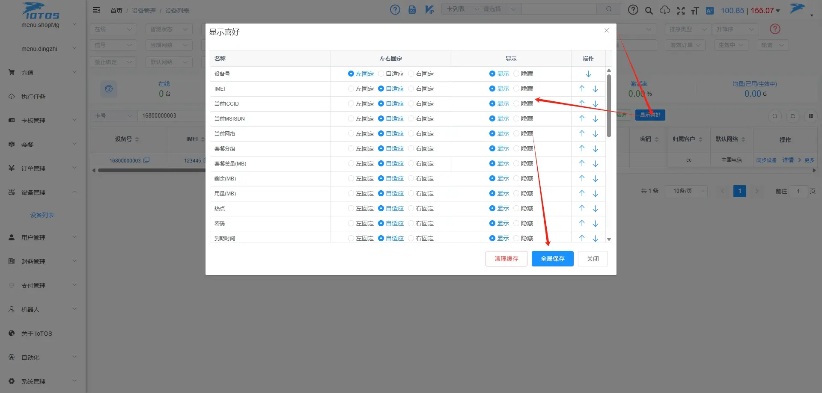Expand the 财务管理 sidebar menu
The width and height of the screenshot is (822, 393).
click(43, 262)
